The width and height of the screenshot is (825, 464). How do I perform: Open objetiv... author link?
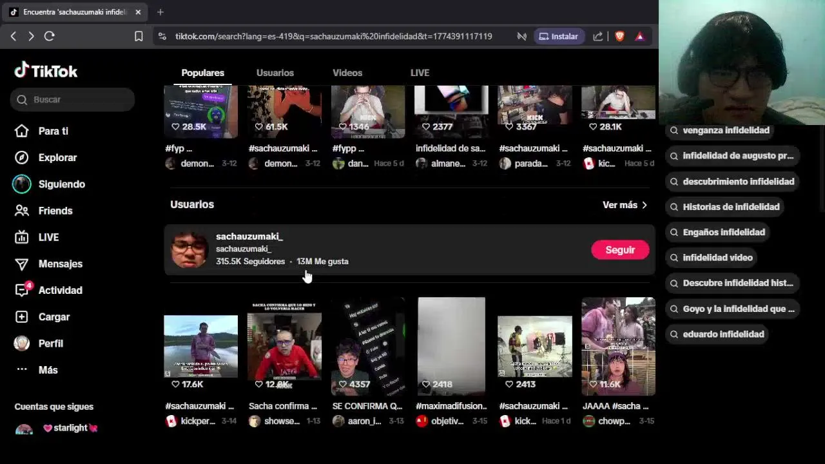[x=440, y=421]
